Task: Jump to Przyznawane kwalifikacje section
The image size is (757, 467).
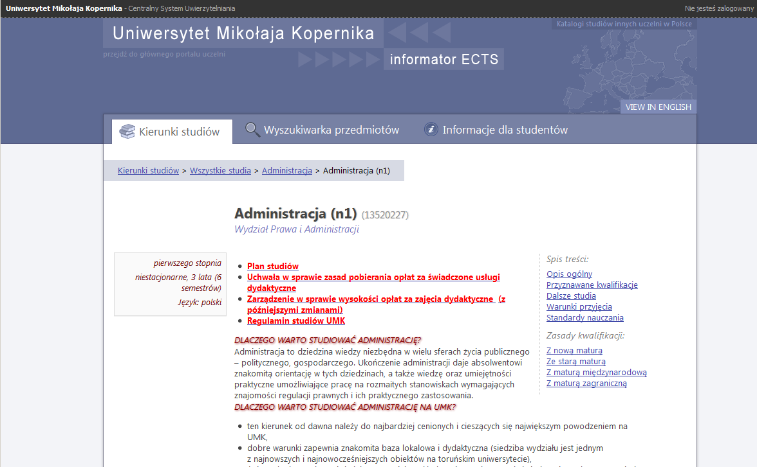Action: pyautogui.click(x=592, y=285)
